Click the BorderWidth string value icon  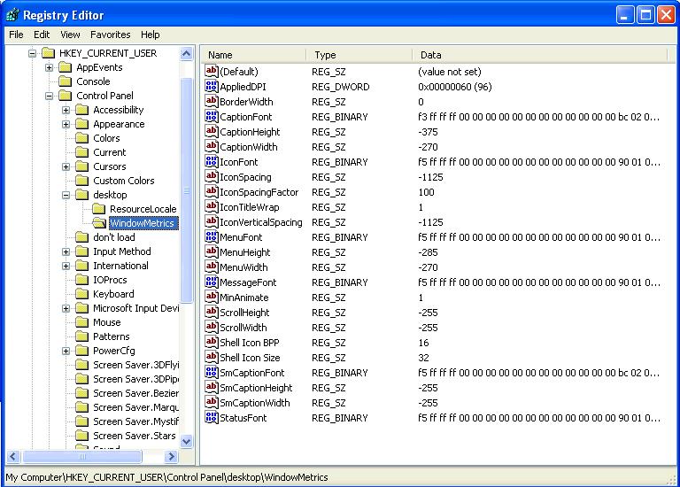tap(212, 101)
